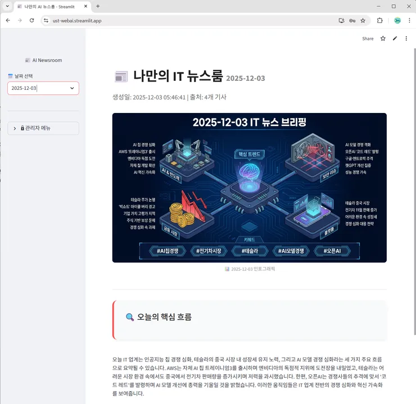Open the tab search dropdown arrow
Viewport: 416px width, 404px height.
click(7, 6)
